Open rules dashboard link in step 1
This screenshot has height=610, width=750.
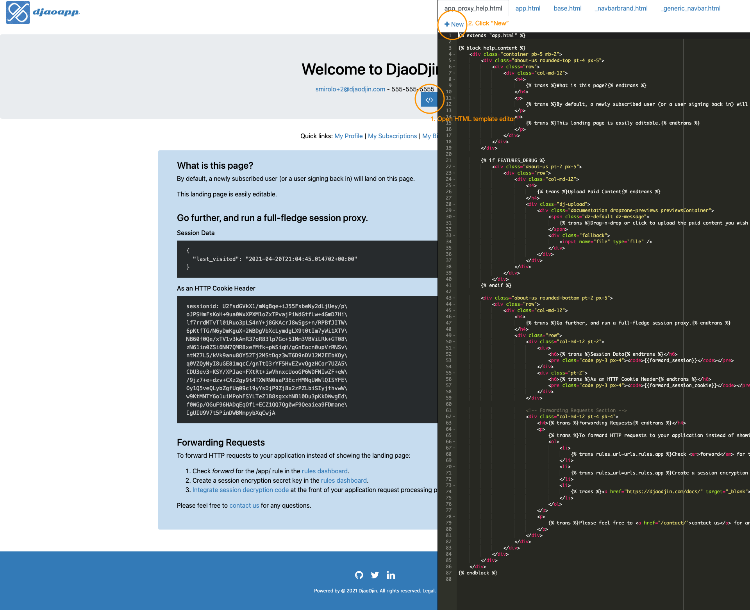325,471
